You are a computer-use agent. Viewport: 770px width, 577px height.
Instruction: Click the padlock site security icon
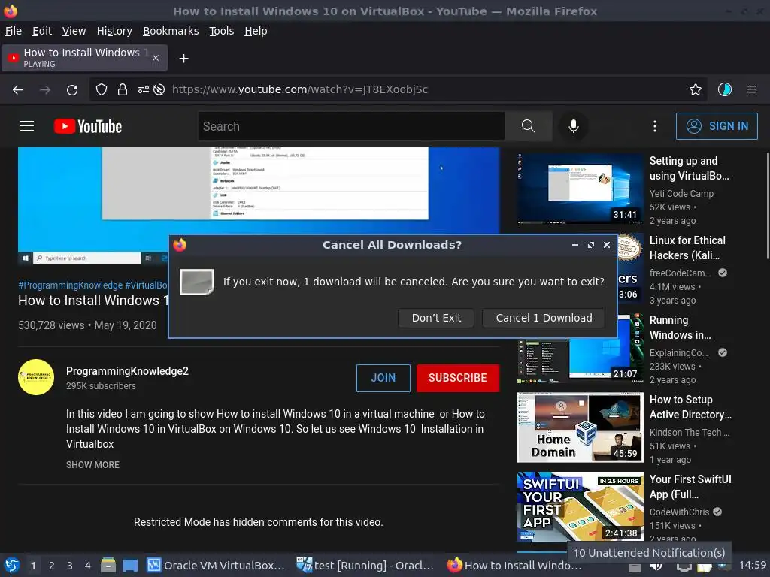pyautogui.click(x=123, y=90)
